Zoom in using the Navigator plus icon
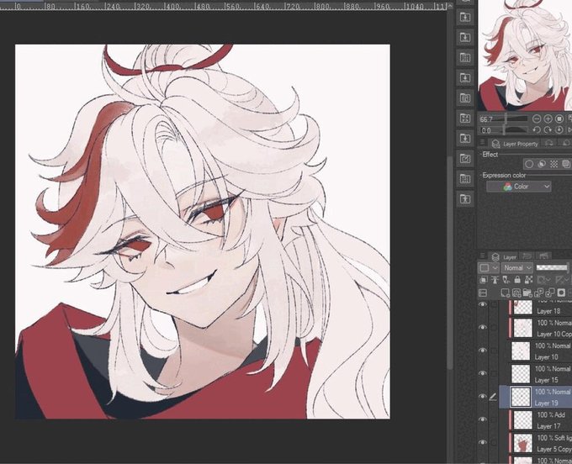 point(548,119)
